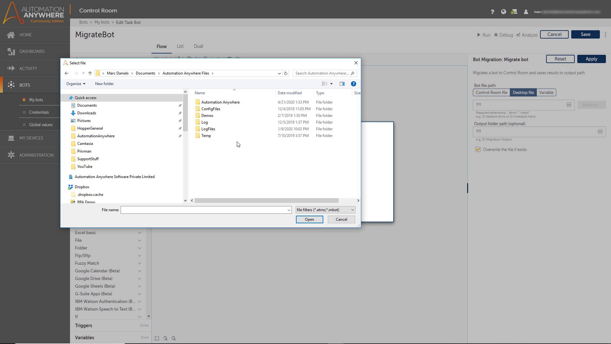Click the Run bot button

tap(484, 35)
